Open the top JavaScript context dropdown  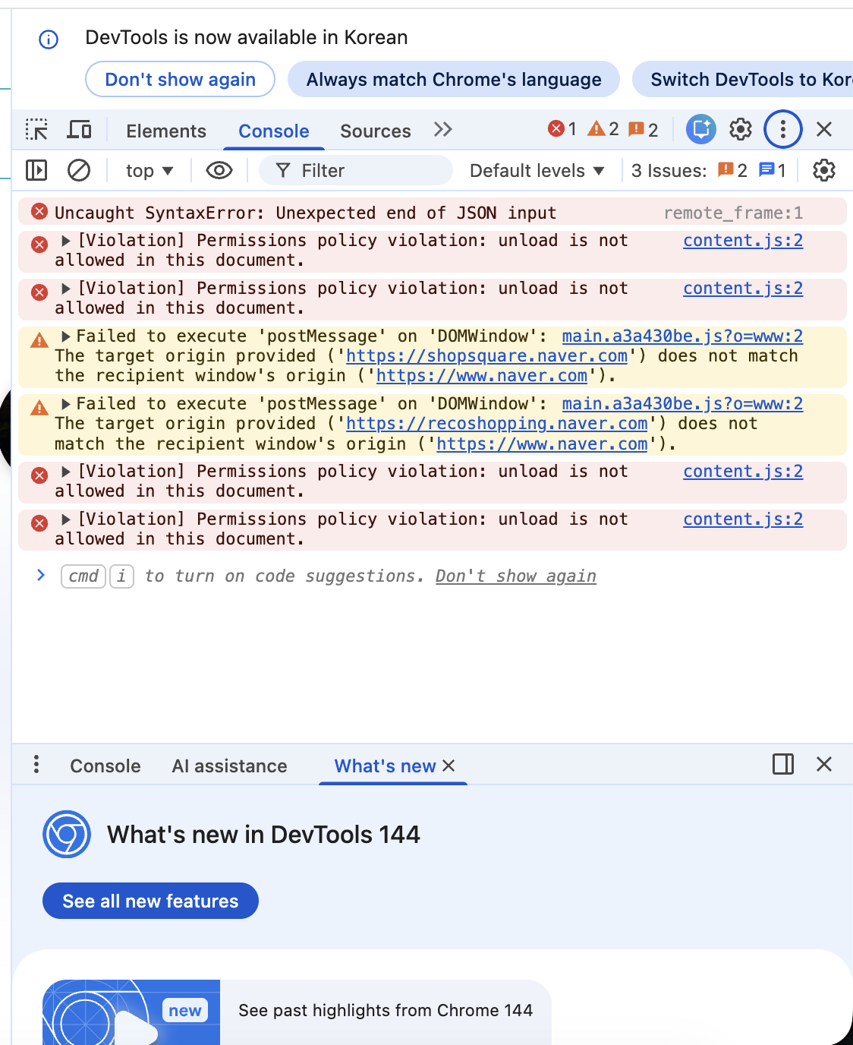(150, 171)
